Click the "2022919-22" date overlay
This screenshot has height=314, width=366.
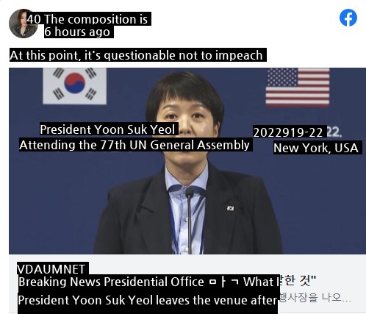click(x=290, y=132)
